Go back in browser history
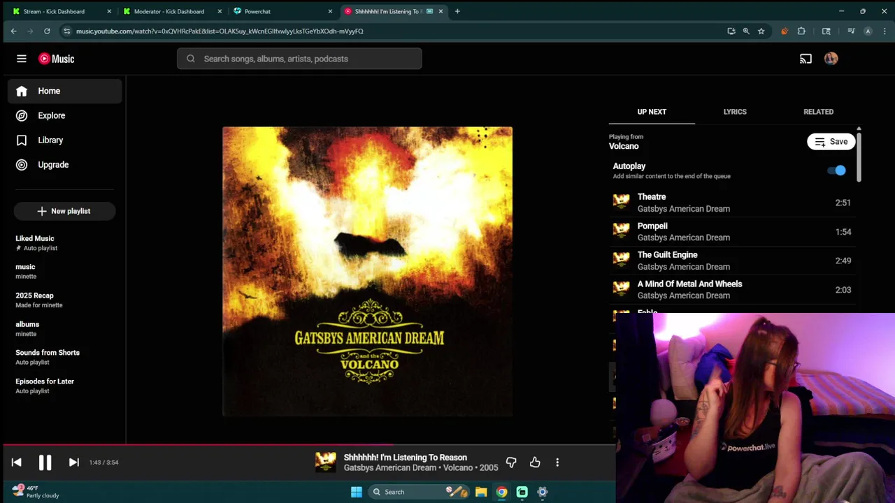Image resolution: width=895 pixels, height=503 pixels. point(13,31)
